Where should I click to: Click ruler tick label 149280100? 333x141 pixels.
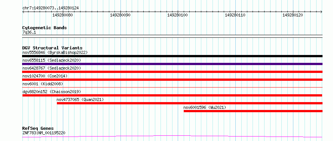coord(178,15)
